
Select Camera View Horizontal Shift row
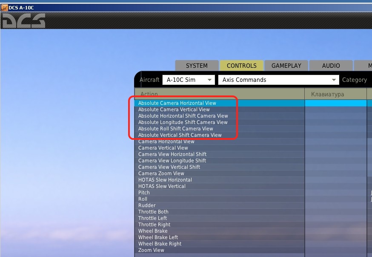tap(220, 154)
